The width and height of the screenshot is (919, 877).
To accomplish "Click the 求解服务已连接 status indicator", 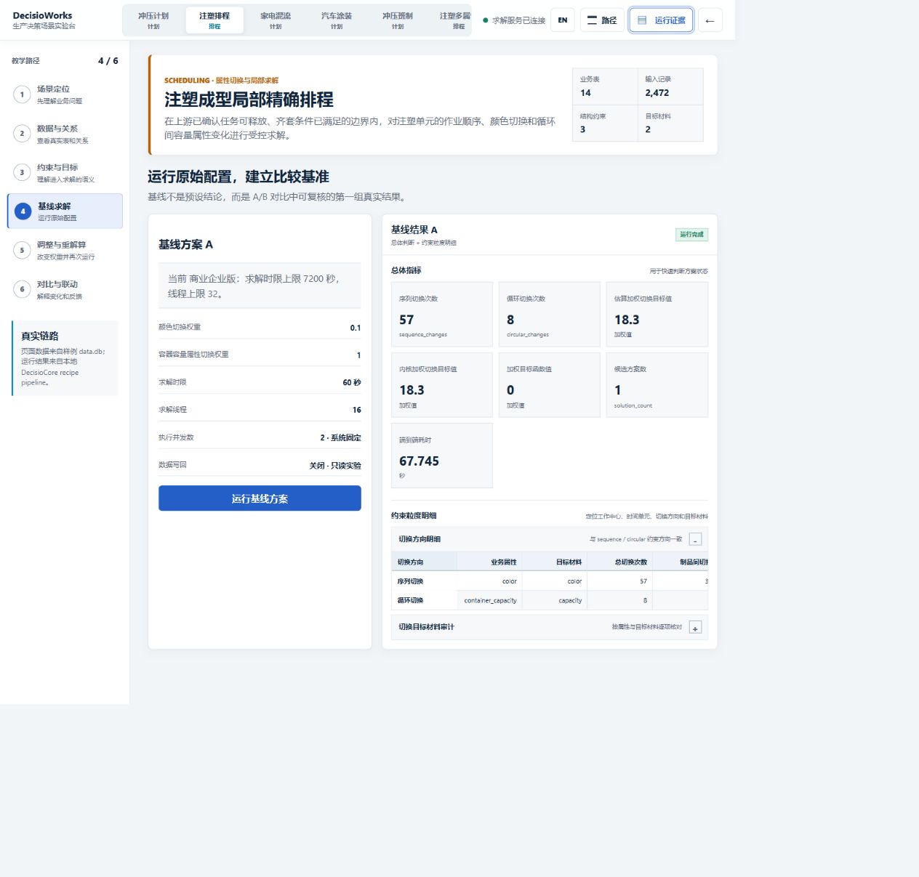I will [x=514, y=20].
